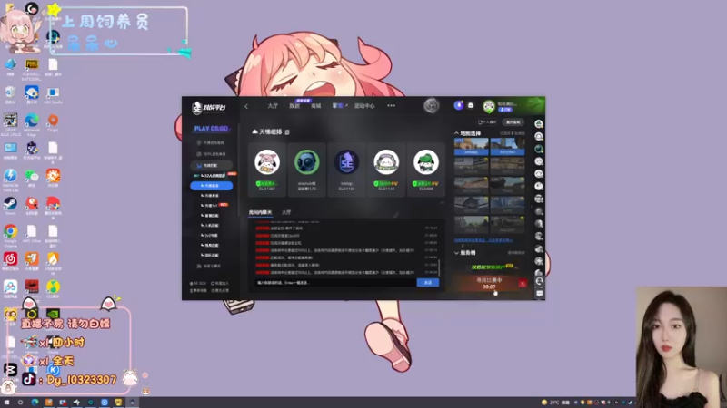Tick the checkbox under the 服务器 section
This screenshot has height=408, width=727.
tap(467, 267)
